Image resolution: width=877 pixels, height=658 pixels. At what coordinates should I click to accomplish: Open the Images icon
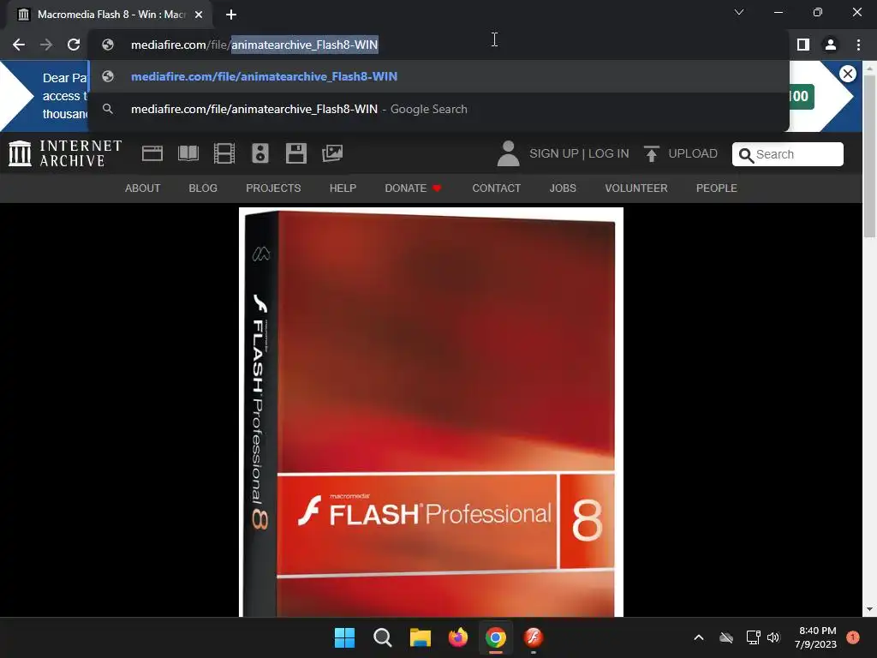coord(332,153)
